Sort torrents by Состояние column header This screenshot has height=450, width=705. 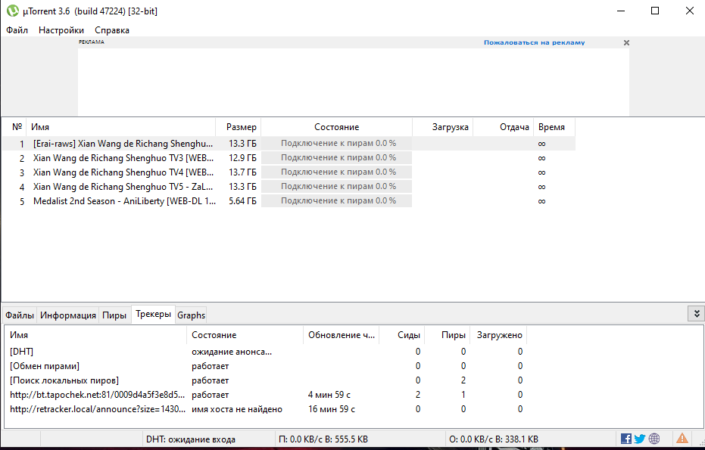pos(336,127)
